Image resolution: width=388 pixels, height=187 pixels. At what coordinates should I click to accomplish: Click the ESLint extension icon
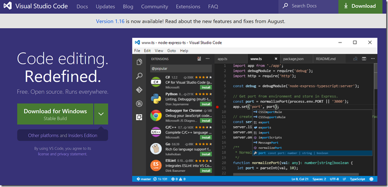click(x=156, y=165)
